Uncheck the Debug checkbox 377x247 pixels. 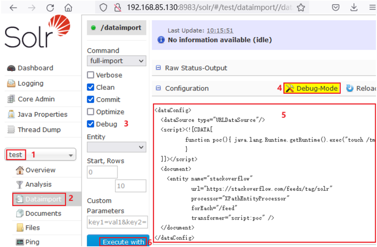click(x=91, y=124)
